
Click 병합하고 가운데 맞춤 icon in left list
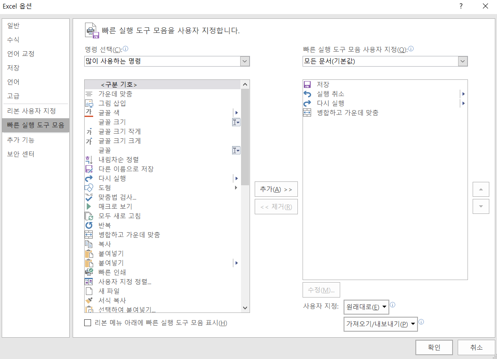coord(89,235)
